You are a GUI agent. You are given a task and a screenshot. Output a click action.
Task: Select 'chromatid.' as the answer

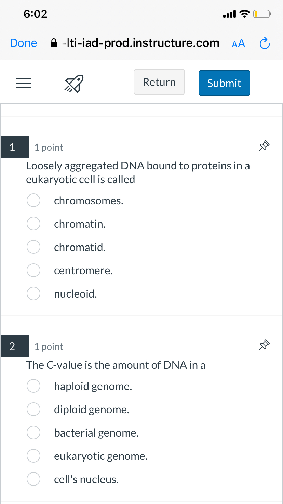click(34, 247)
